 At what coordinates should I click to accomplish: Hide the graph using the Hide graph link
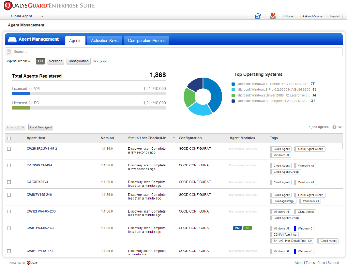pos(100,61)
